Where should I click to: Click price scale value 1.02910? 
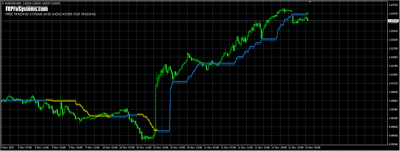393,31
